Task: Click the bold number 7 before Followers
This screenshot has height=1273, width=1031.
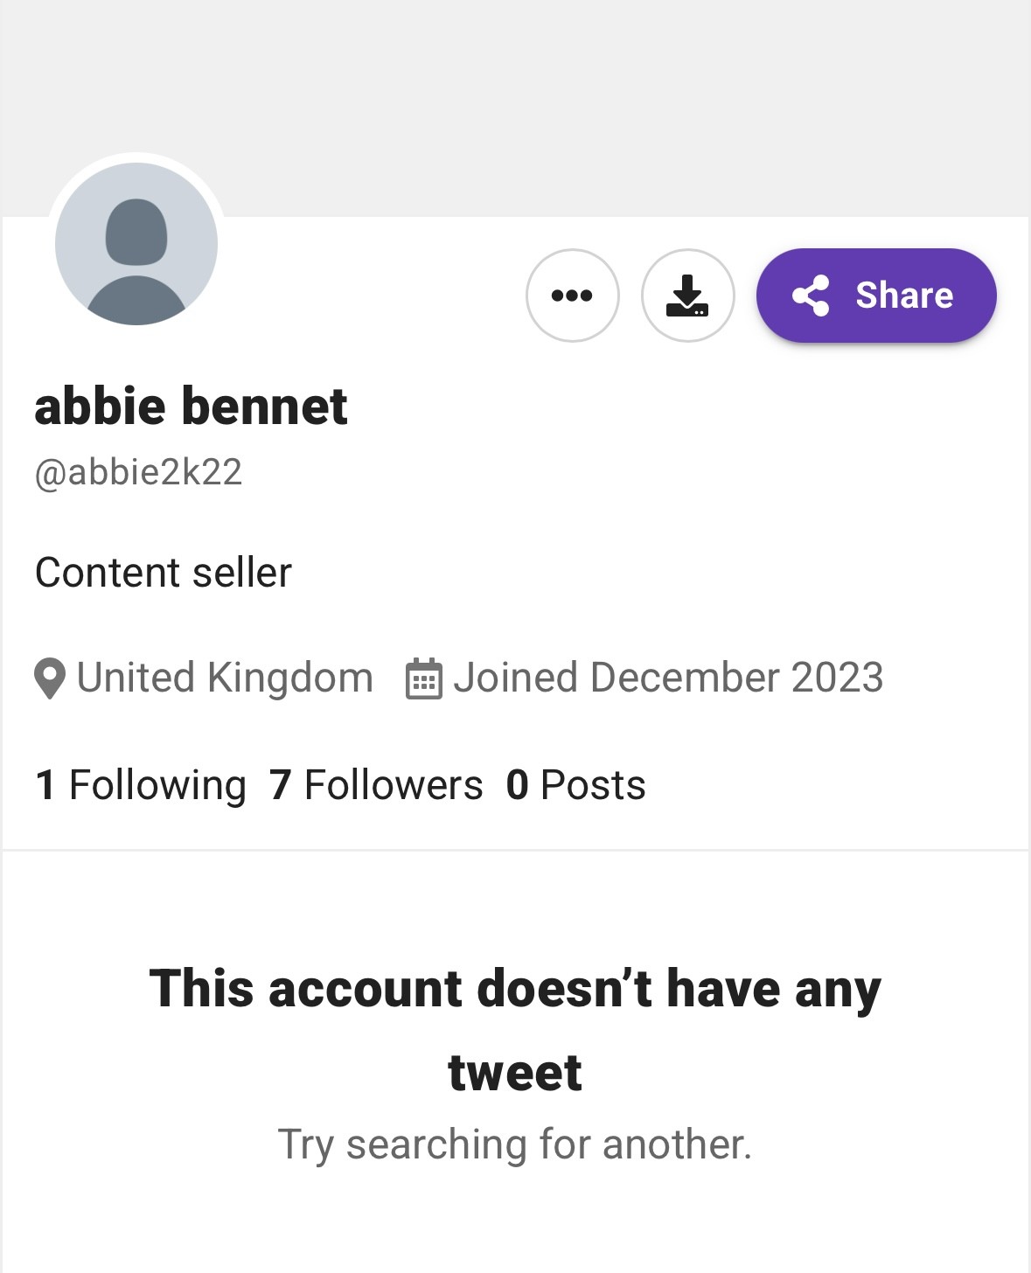Action: pos(280,785)
